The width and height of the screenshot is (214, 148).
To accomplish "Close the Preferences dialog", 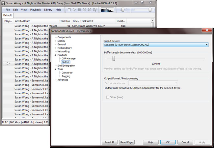I will pyautogui.click(x=207, y=30).
